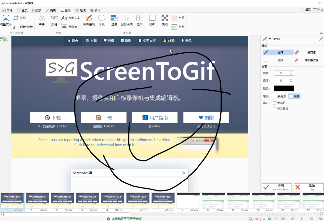Open the 附加 extras button
The height and width of the screenshot is (221, 325).
318,9
